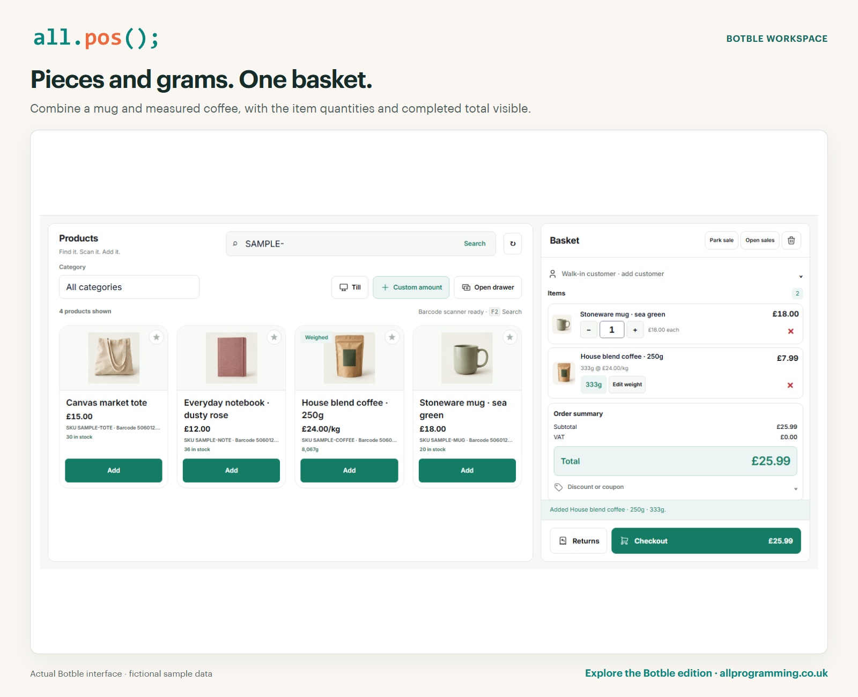Add House blend coffee to basket
The image size is (858, 697).
click(349, 470)
